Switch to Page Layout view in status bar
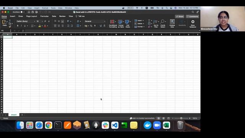 [163, 118]
